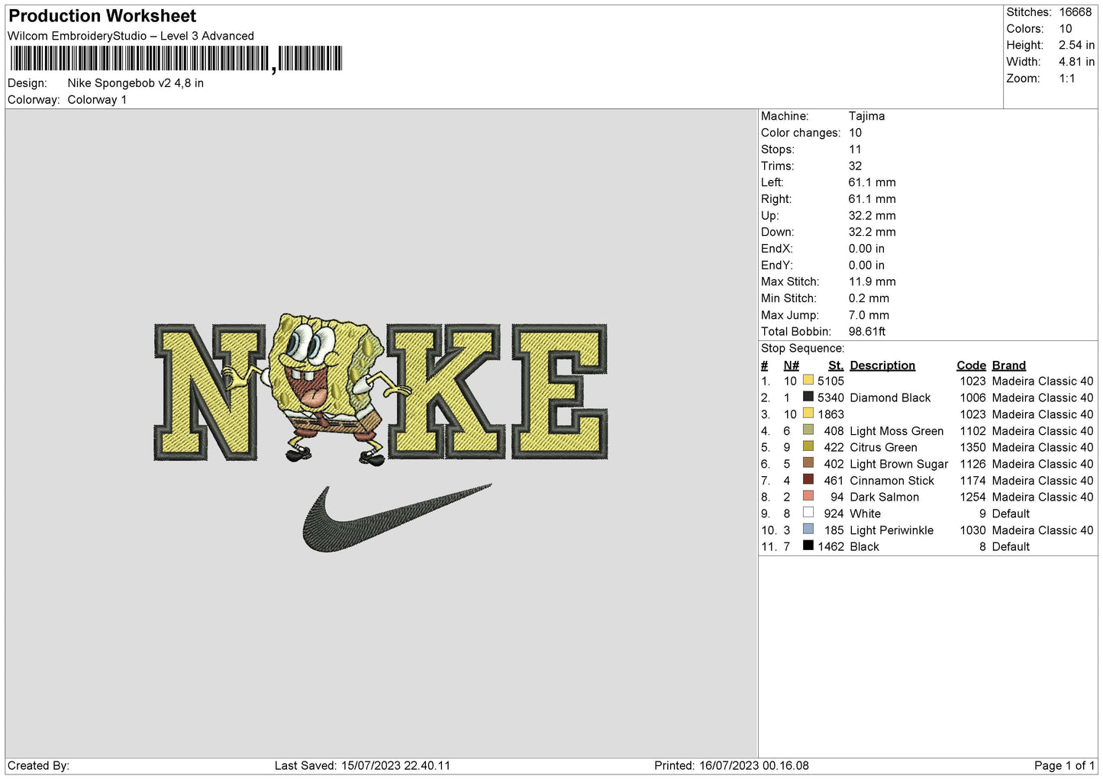Click the 'Dark Salmon' description text

tap(884, 497)
